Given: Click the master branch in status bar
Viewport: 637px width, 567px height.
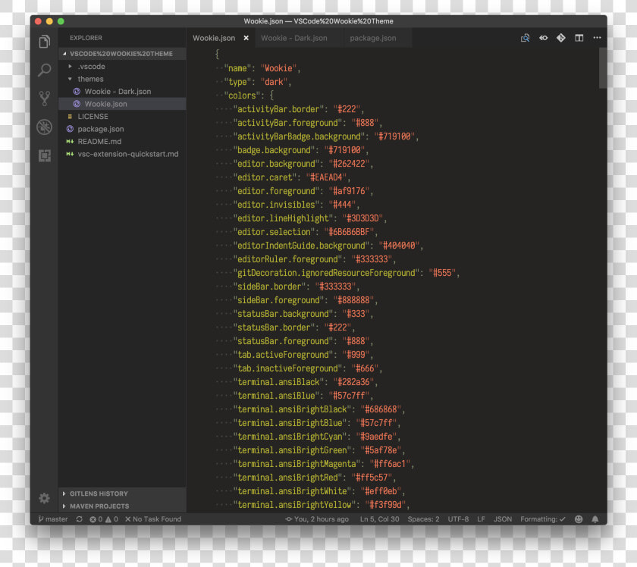Looking at the screenshot, I should coord(53,519).
